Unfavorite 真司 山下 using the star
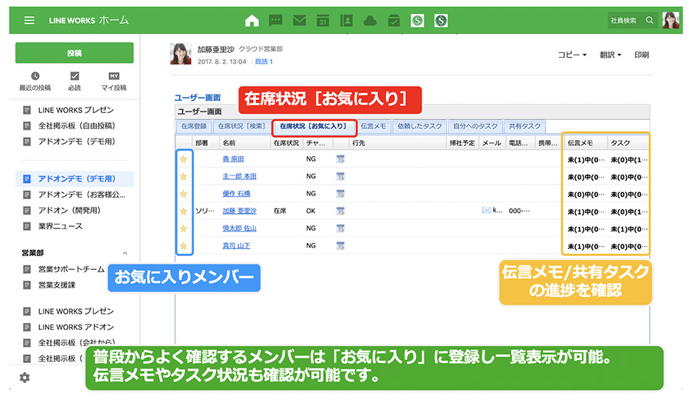 coord(183,245)
